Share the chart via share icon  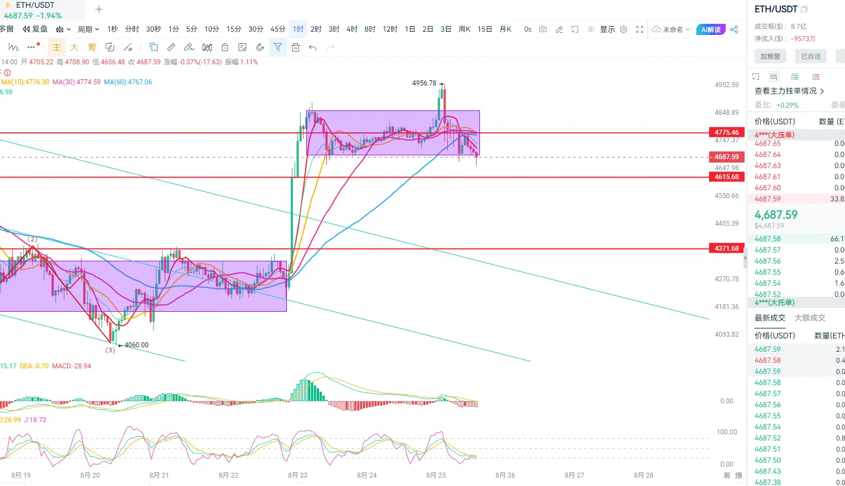click(734, 29)
